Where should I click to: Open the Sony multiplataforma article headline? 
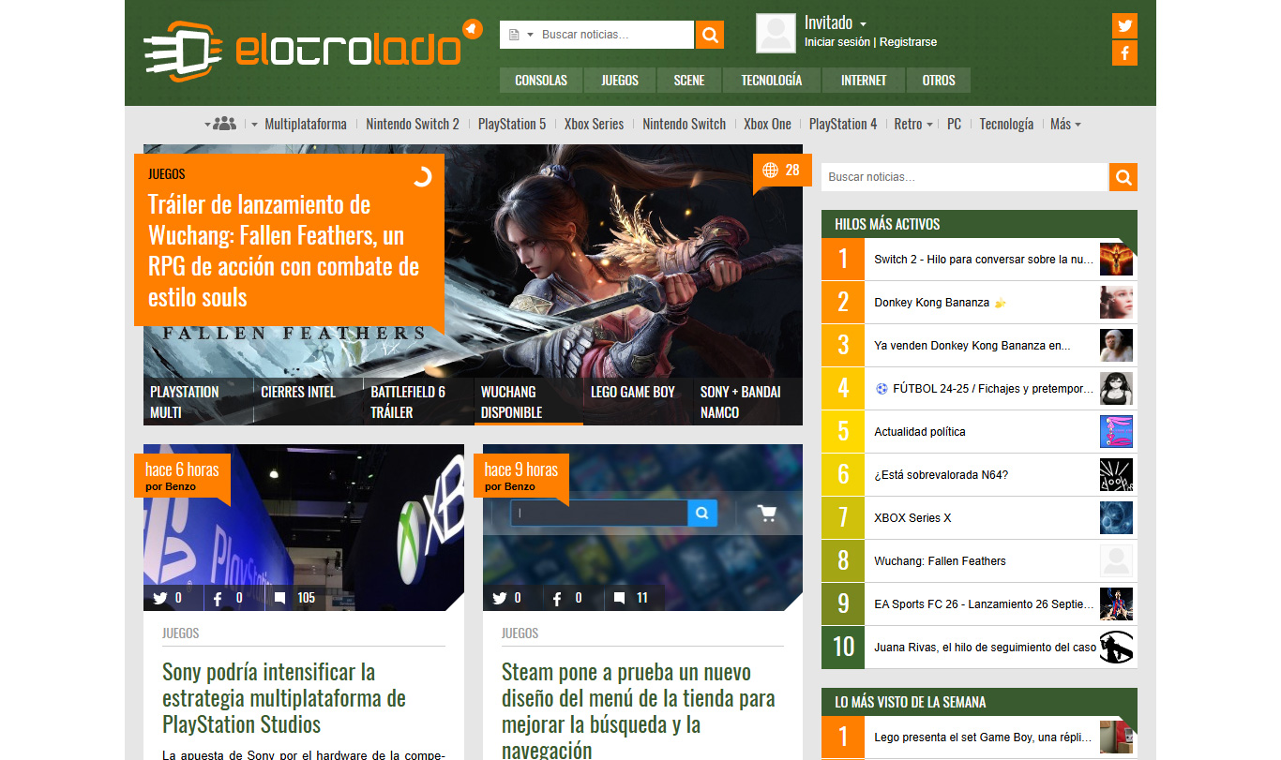[x=284, y=698]
